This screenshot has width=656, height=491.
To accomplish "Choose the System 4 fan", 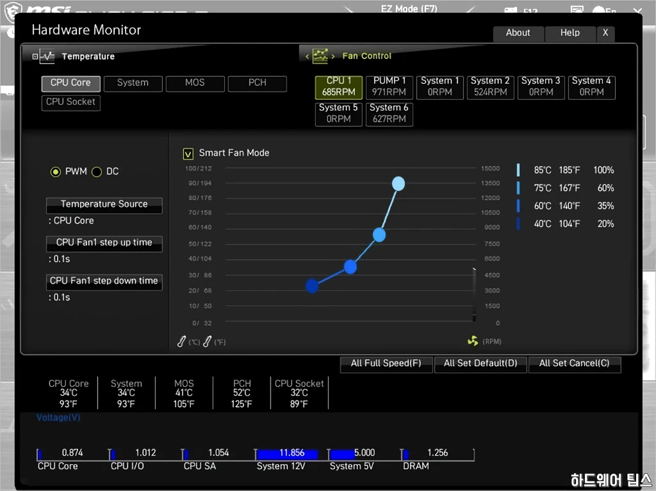I will (591, 87).
